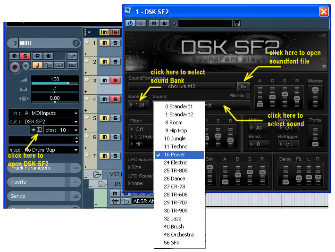The height and width of the screenshot is (252, 335).
Task: Pick 16 Power checked entry
Action: point(179,154)
